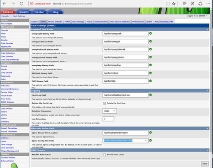Switch to the Poller settings tab
This screenshot has width=213, height=168.
[67, 21]
